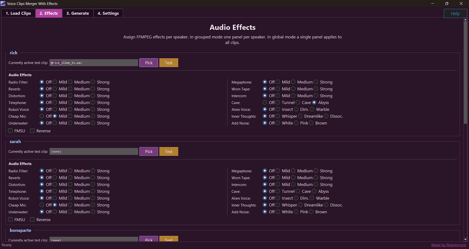This screenshot has height=249, width=469.
Task: Set sarah's Cave to the Cave option
Action: click(x=298, y=191)
